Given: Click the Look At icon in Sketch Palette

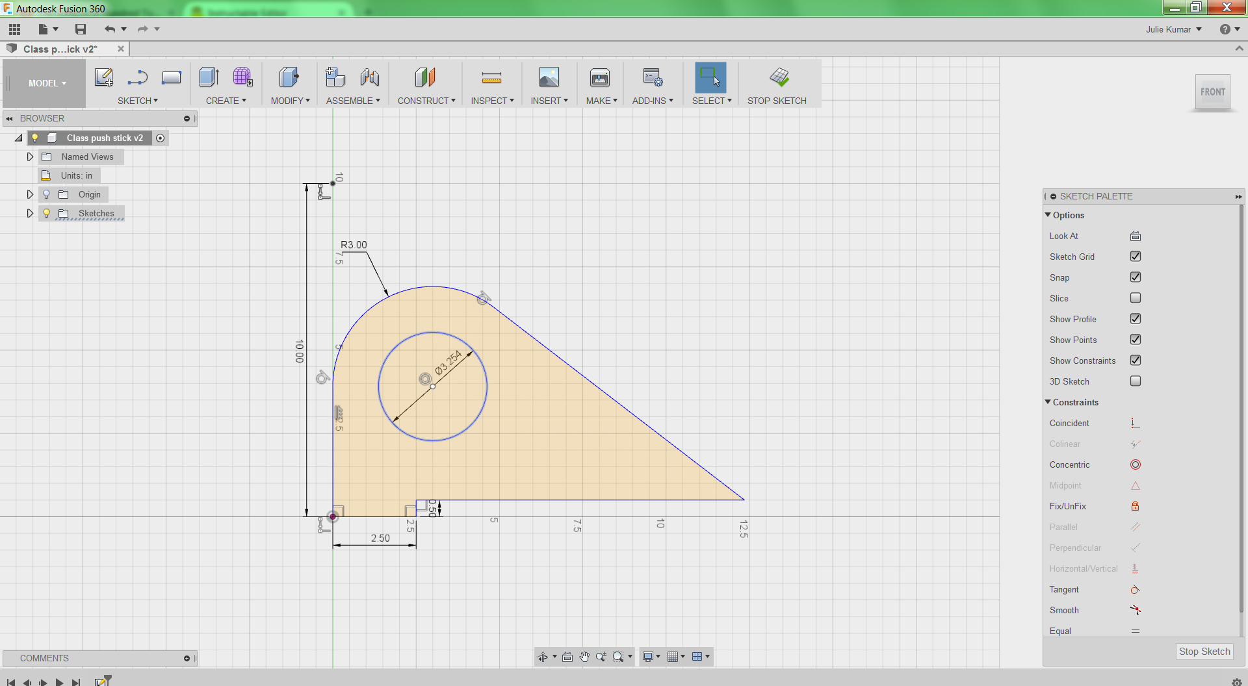Looking at the screenshot, I should pos(1136,236).
